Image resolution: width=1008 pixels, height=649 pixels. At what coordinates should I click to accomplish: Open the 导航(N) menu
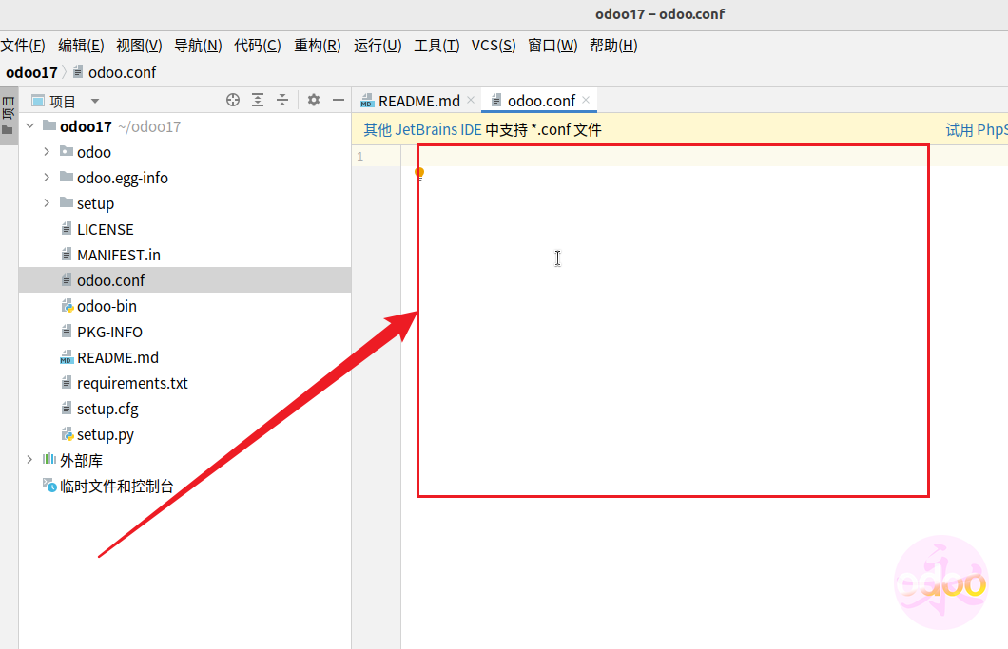click(198, 46)
